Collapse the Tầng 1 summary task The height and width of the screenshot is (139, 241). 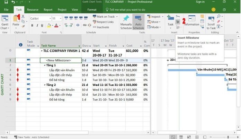[x=44, y=65]
